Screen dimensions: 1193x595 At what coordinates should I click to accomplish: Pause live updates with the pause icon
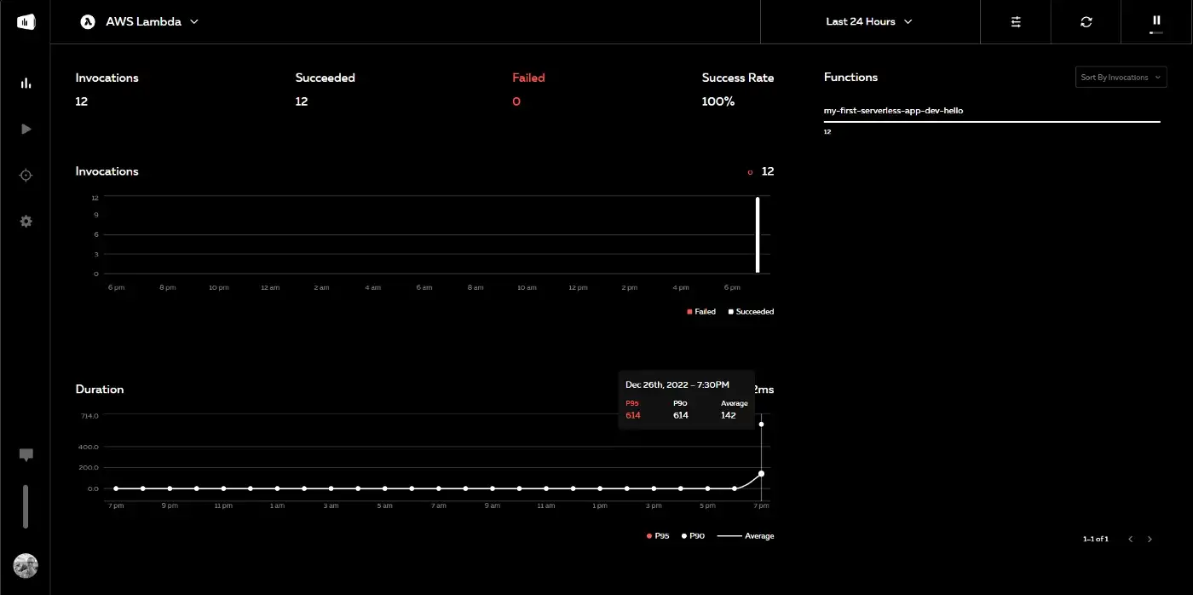[x=1156, y=20]
